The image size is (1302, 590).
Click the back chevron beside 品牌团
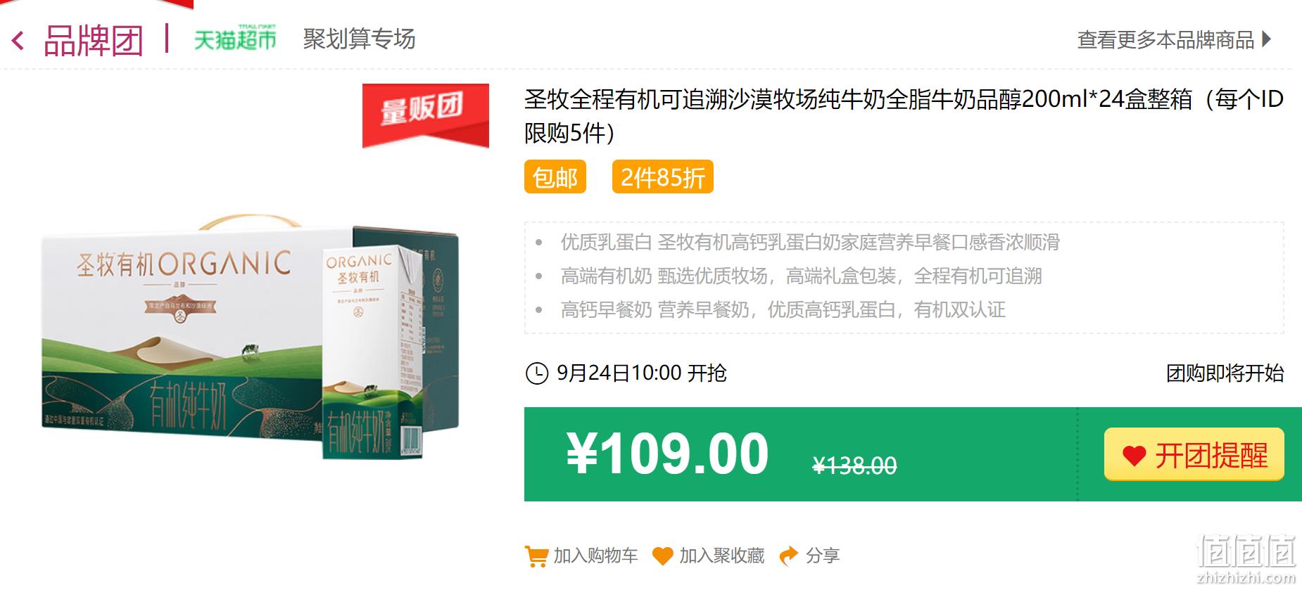(18, 41)
